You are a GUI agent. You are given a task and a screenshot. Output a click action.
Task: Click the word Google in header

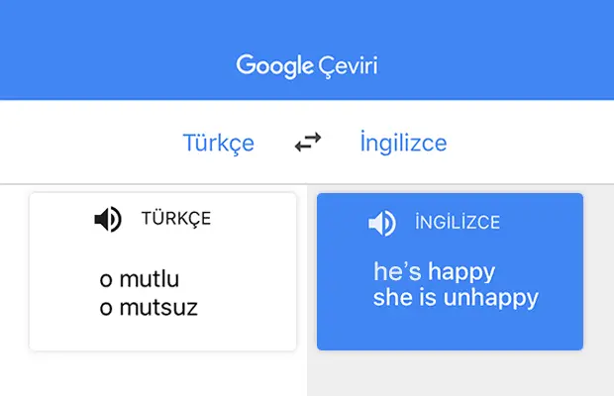[x=274, y=66]
